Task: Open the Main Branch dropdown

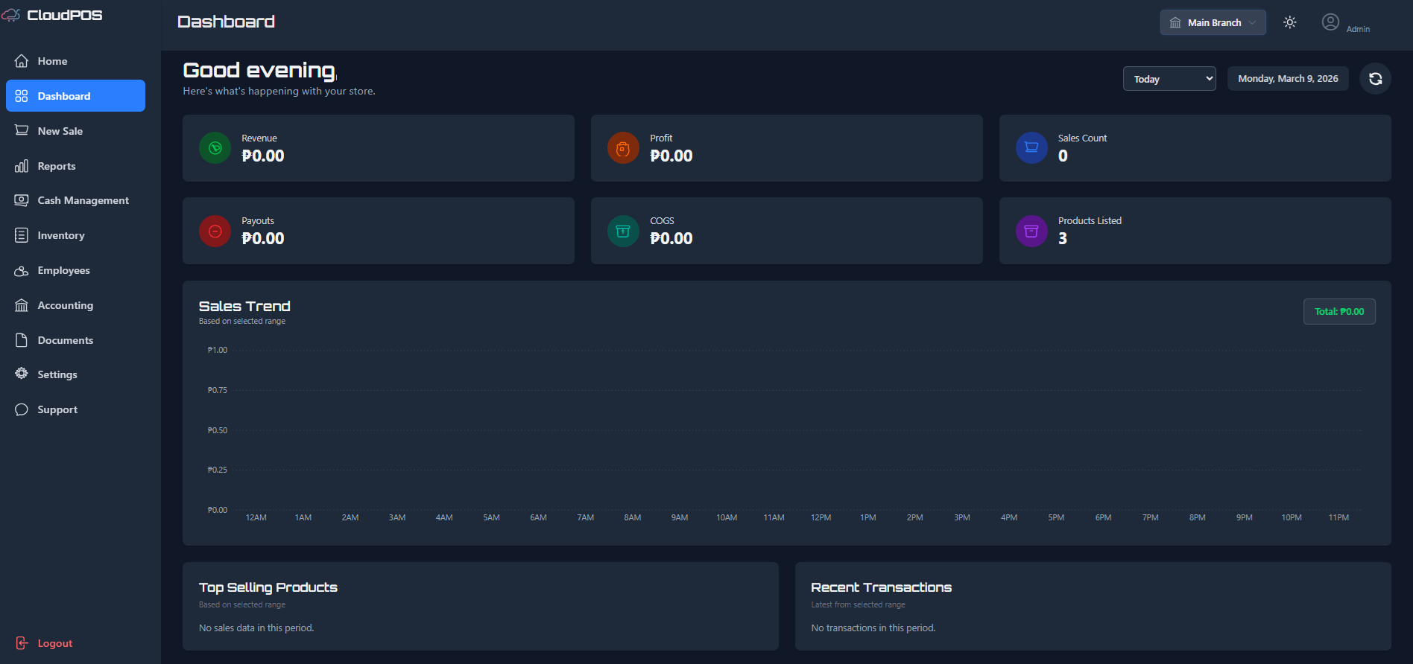Action: point(1213,22)
